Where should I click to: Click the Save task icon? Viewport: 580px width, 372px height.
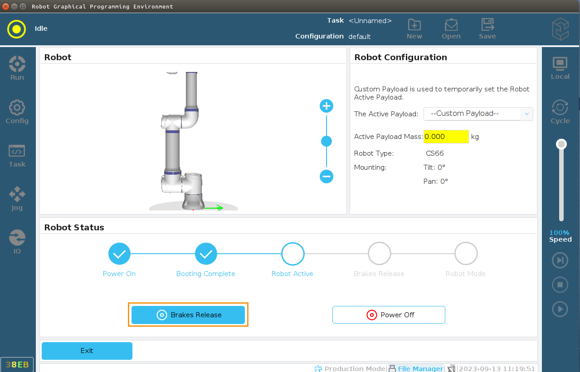(x=487, y=29)
